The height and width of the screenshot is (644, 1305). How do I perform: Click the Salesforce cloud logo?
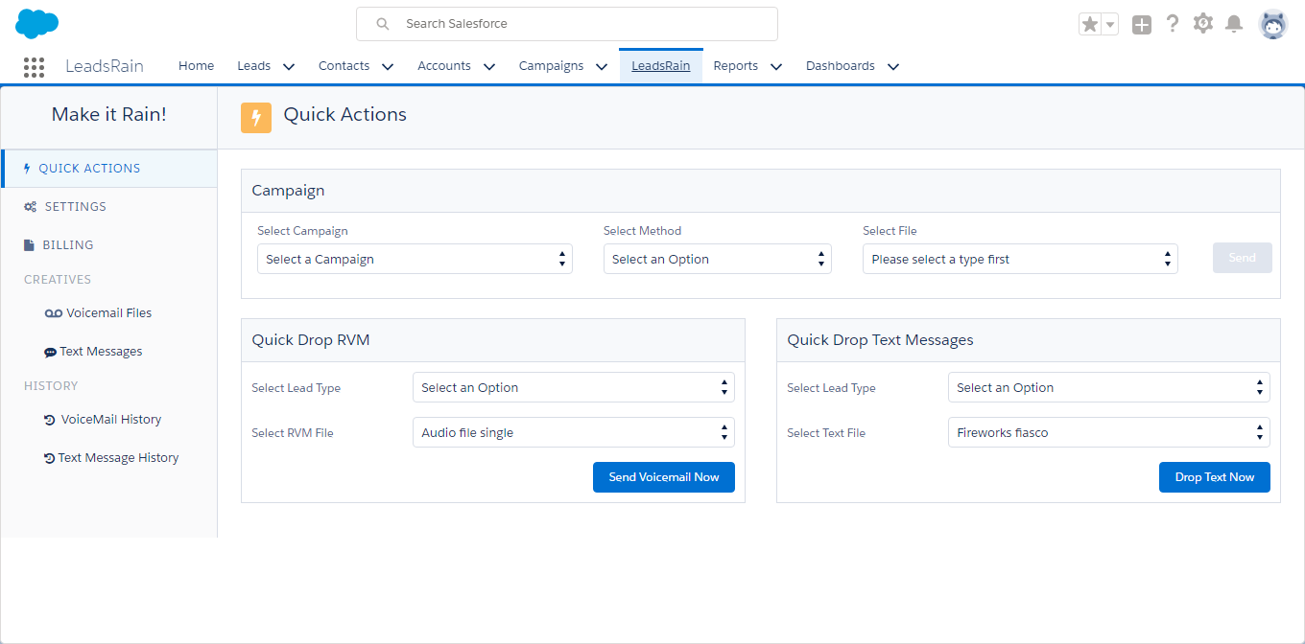[x=37, y=24]
